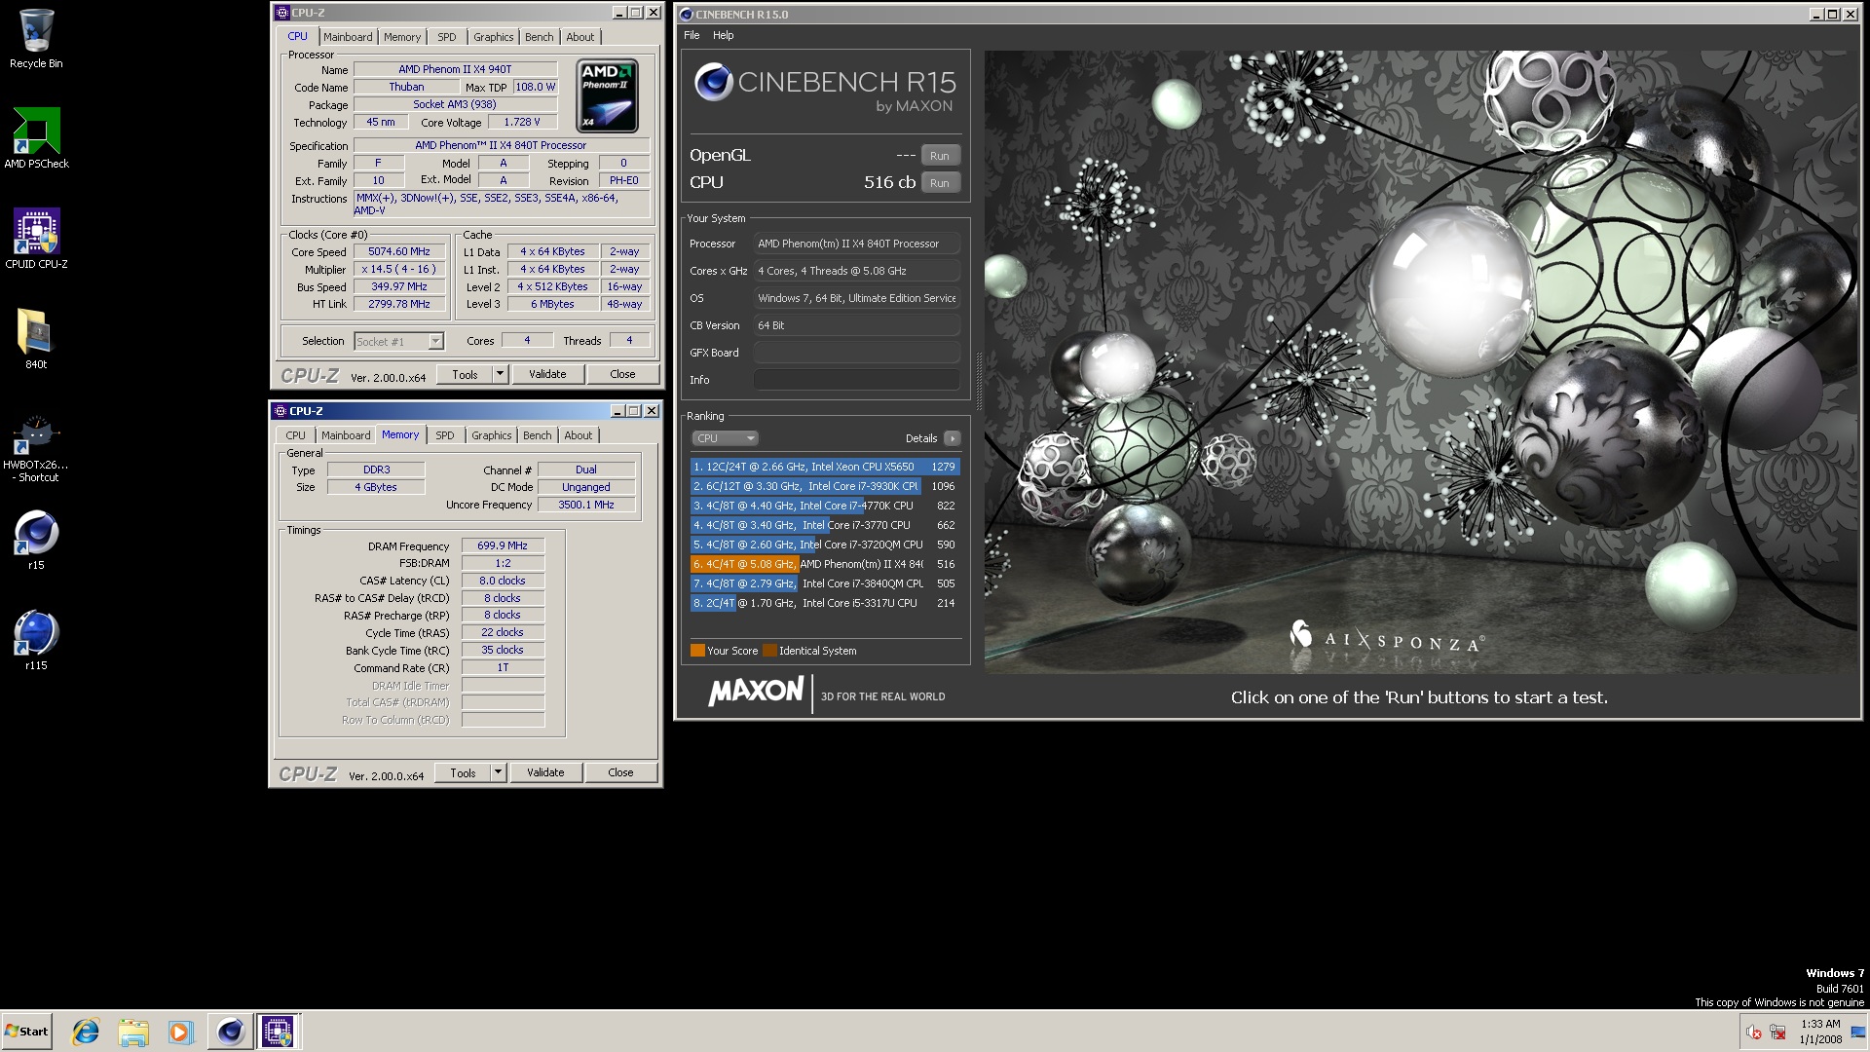The width and height of the screenshot is (1870, 1052).
Task: Open the CPU ranking type dropdown
Action: 725,438
